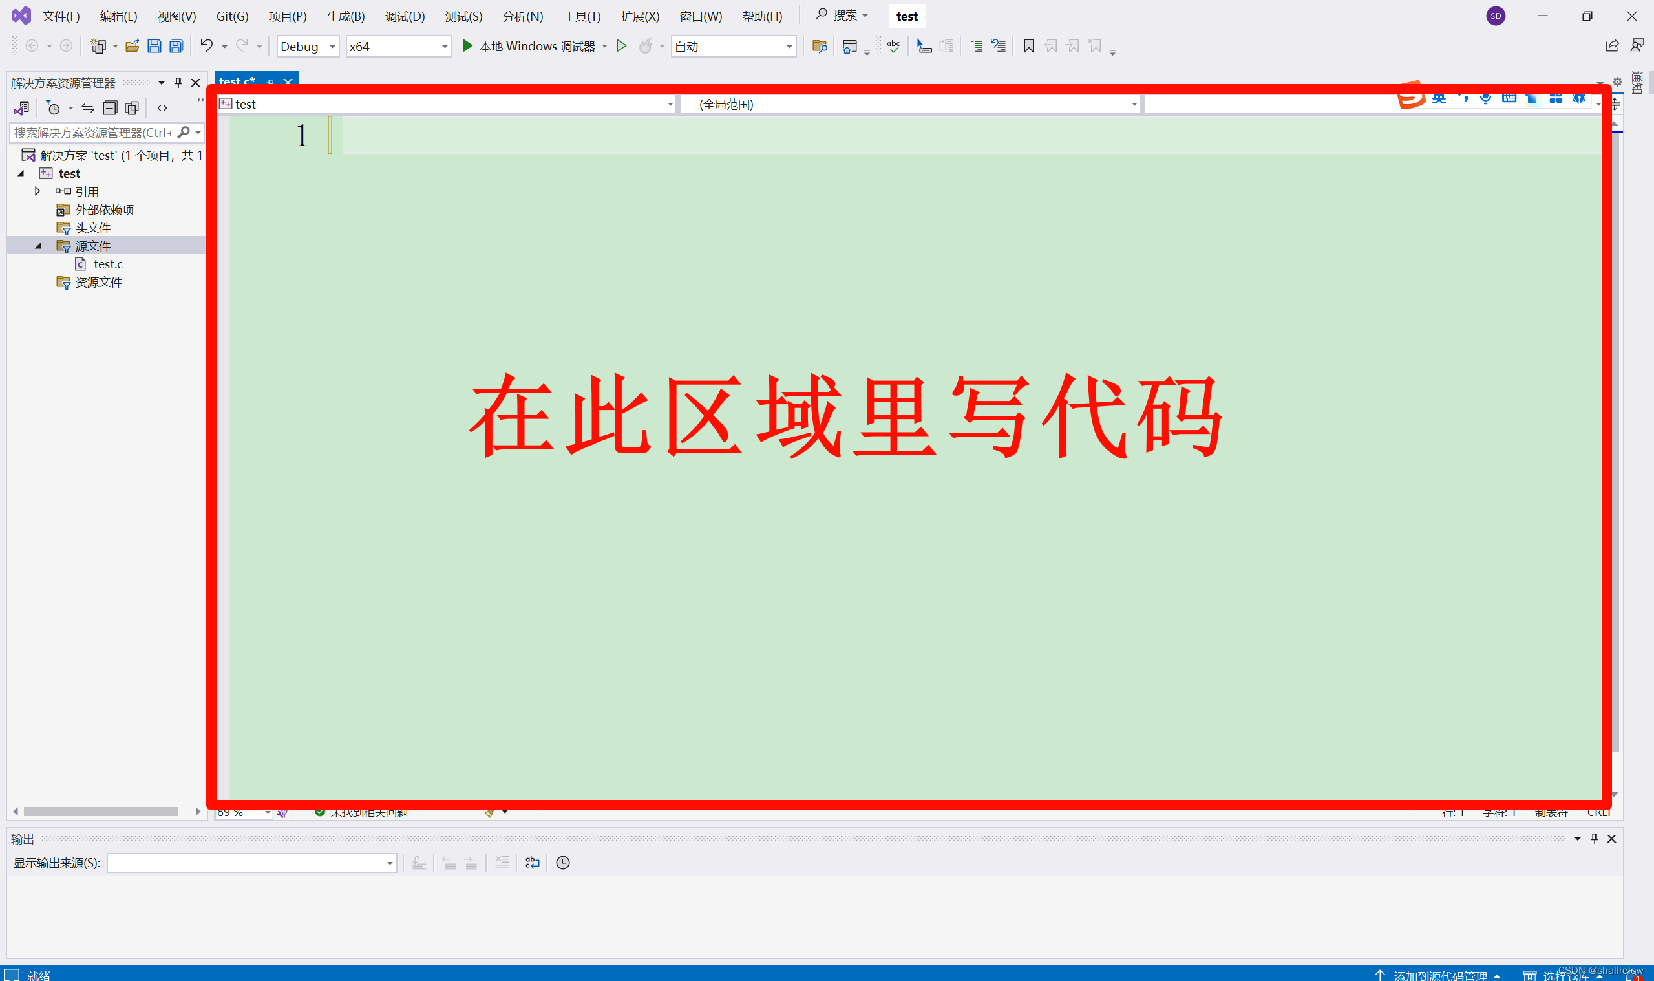The height and width of the screenshot is (981, 1654).
Task: Start without debugging using outlined play icon
Action: point(621,46)
